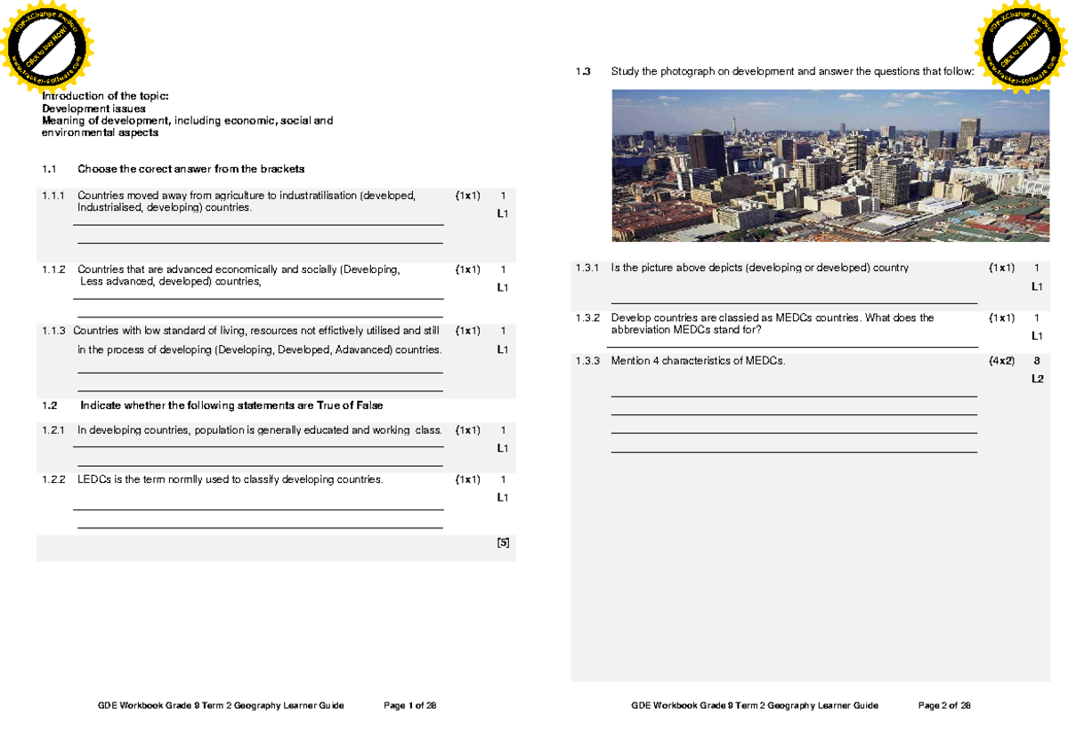Screen dimensions: 1068x755
Task: Click question number 1.1.3
Action: pyautogui.click(x=53, y=331)
